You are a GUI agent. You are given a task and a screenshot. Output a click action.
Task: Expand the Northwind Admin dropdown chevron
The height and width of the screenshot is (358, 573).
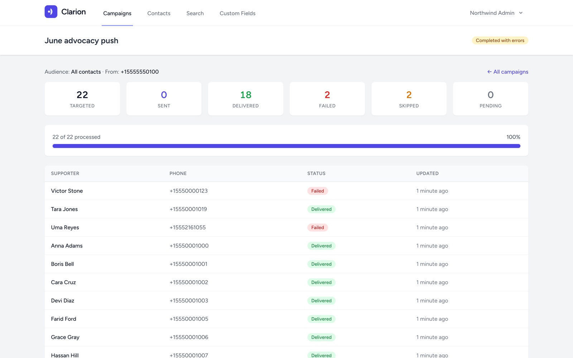pos(521,13)
